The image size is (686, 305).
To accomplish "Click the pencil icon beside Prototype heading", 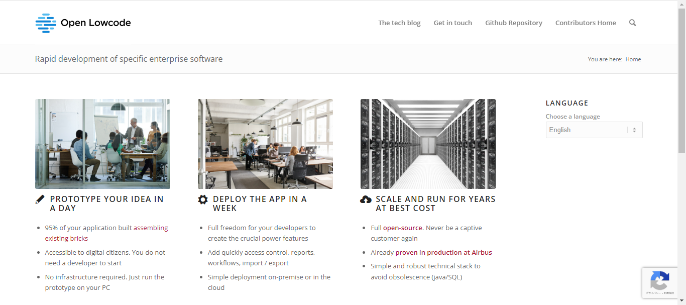I will 40,199.
